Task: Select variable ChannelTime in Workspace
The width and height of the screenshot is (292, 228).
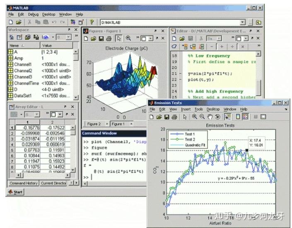Action: point(39,83)
